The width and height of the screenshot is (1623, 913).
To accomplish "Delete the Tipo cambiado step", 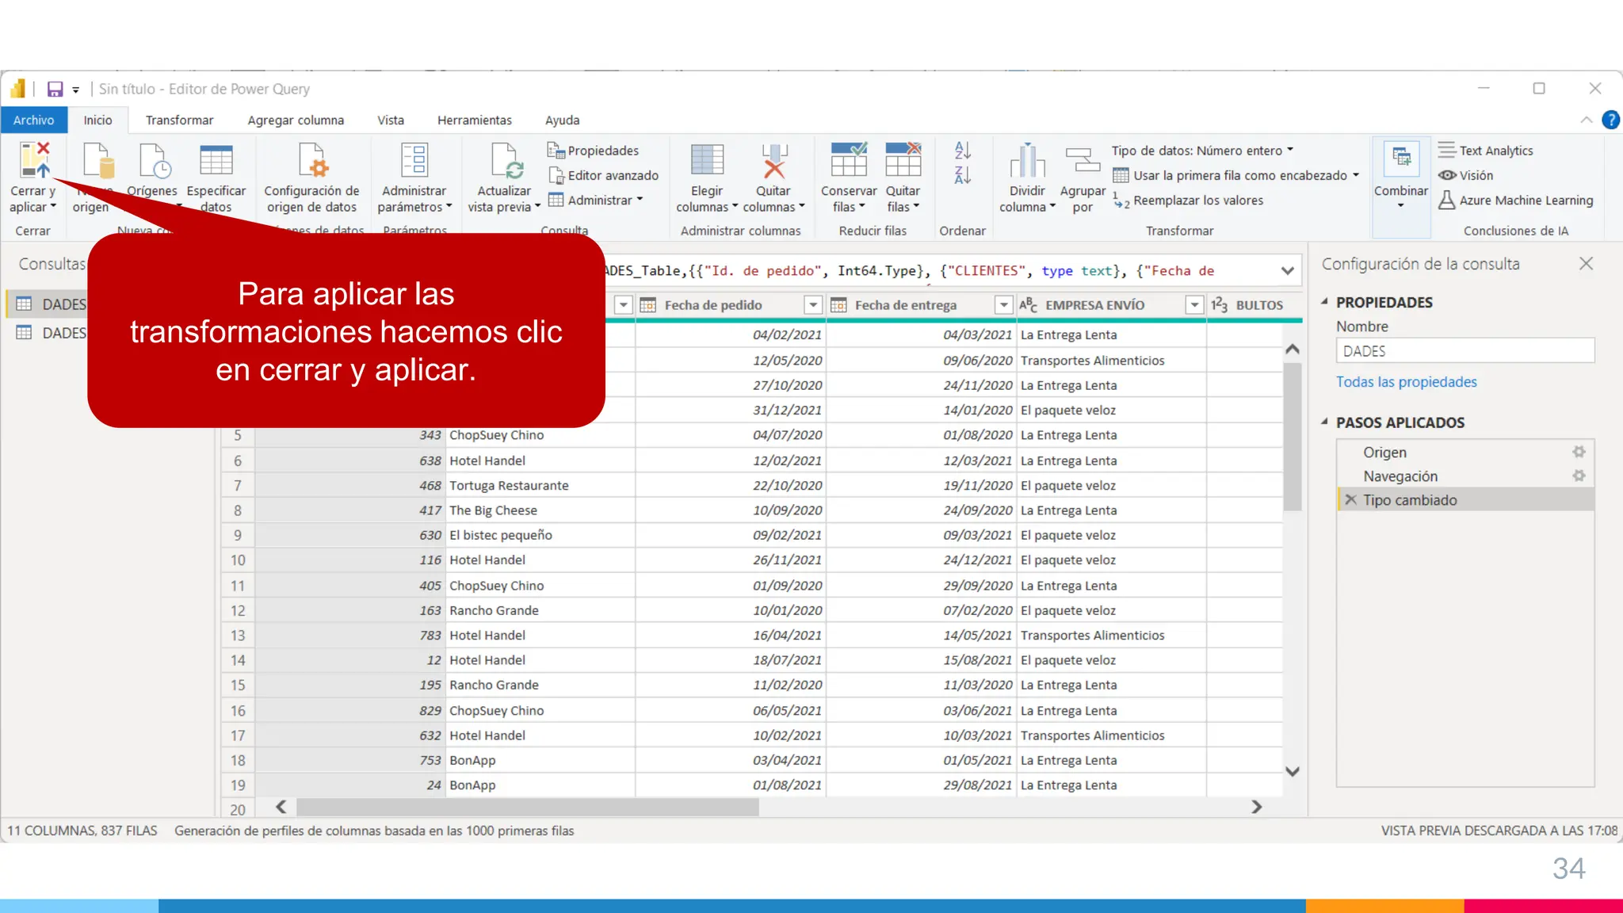I will [1351, 500].
